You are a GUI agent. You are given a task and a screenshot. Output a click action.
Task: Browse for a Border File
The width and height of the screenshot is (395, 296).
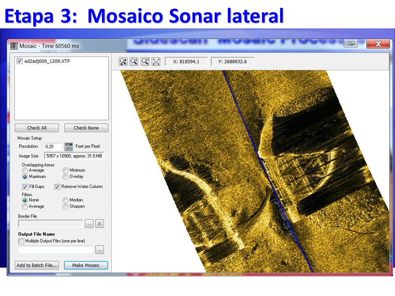click(x=89, y=224)
